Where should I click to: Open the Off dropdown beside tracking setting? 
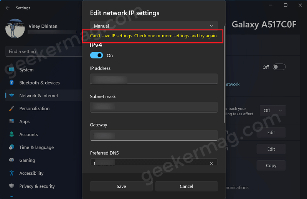(272, 110)
